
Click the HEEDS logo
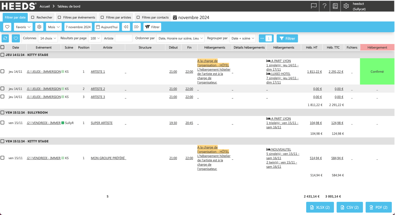(x=19, y=6)
